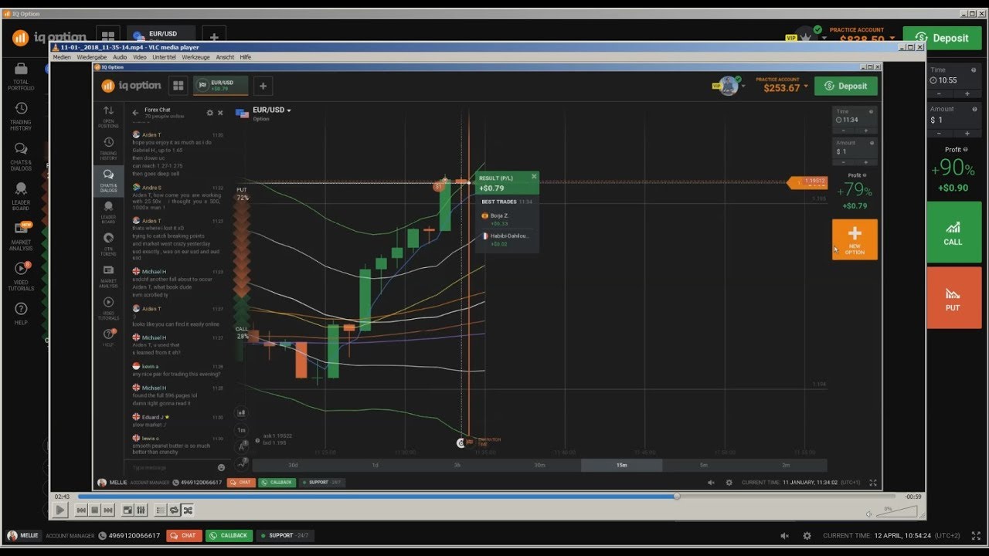Click the VLC stop button

(x=94, y=510)
